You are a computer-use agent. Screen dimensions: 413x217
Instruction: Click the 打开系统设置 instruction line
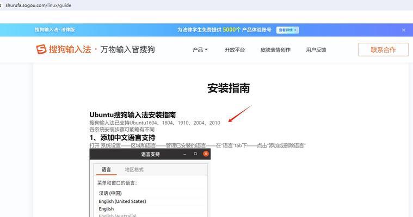pyautogui.click(x=198, y=145)
